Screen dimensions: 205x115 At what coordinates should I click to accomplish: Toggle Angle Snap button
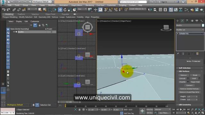[x=111, y=10]
